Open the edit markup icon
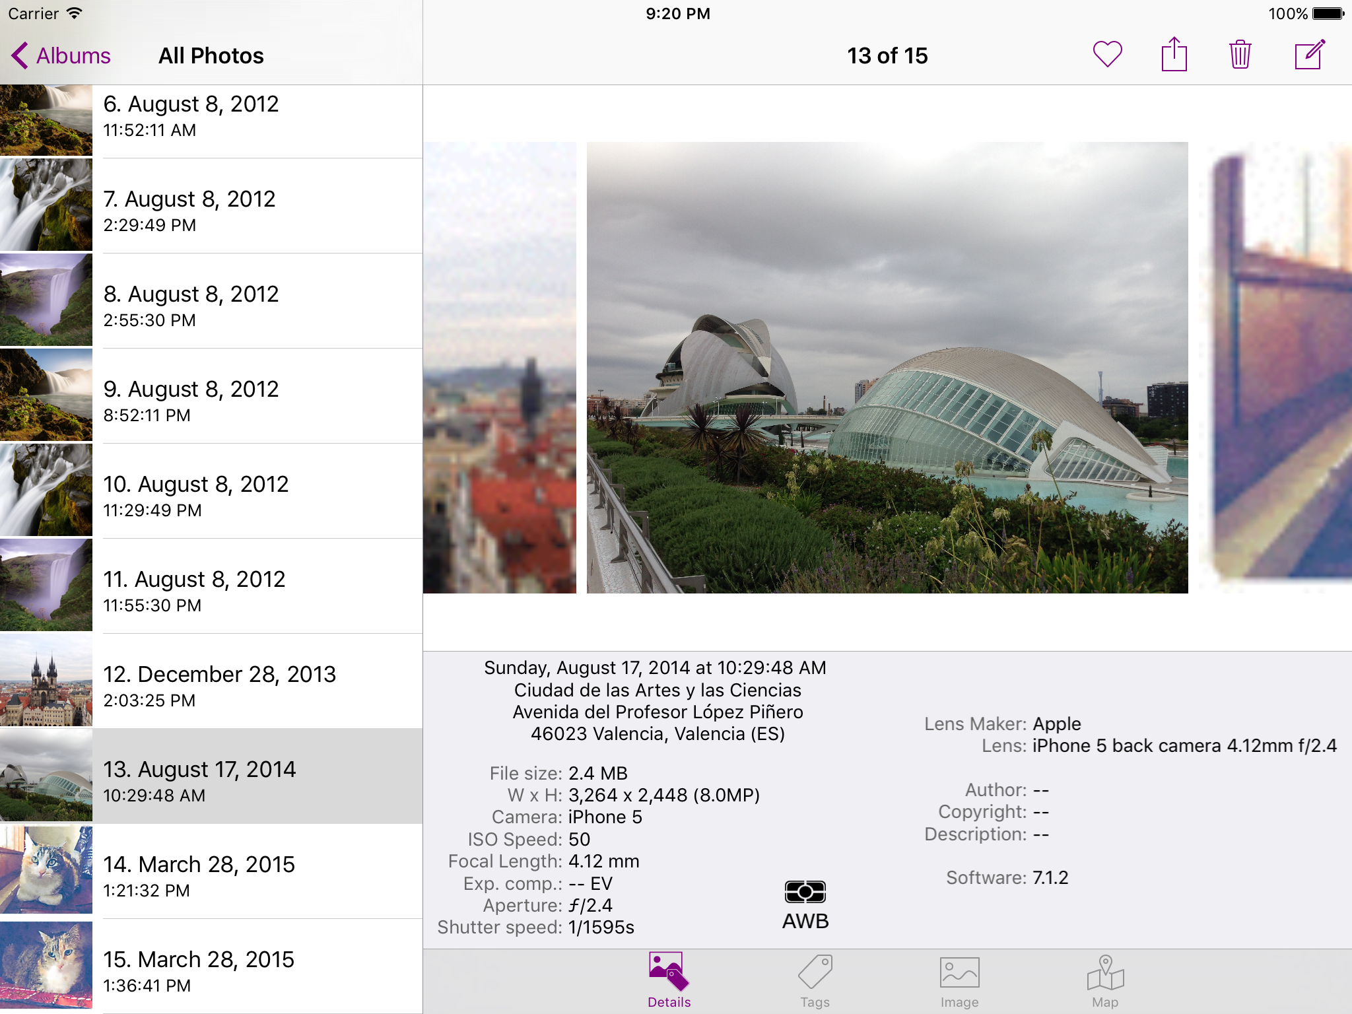The image size is (1352, 1014). [1309, 55]
